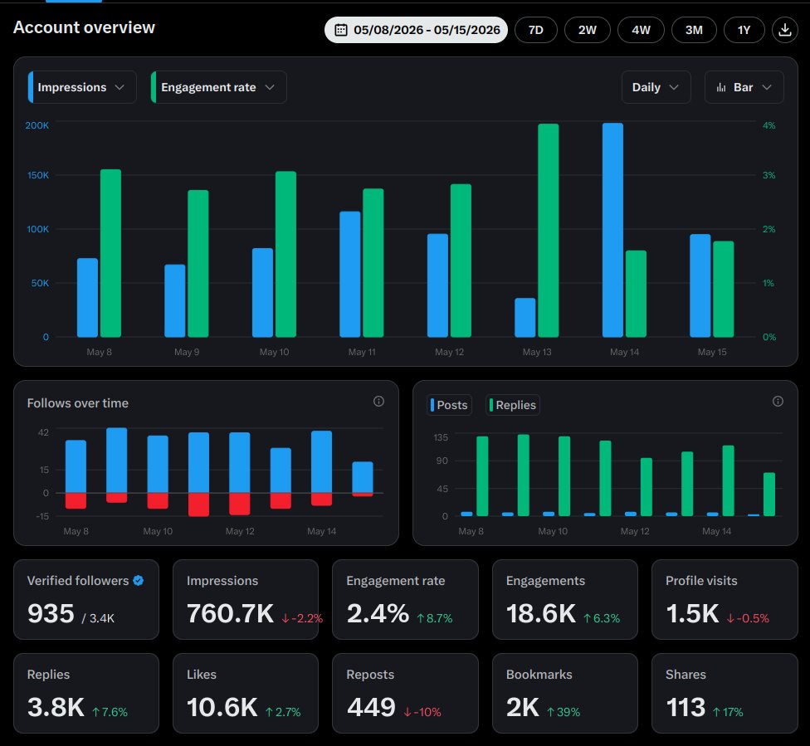810x746 pixels.
Task: Open the Daily interval dropdown
Action: click(x=656, y=87)
